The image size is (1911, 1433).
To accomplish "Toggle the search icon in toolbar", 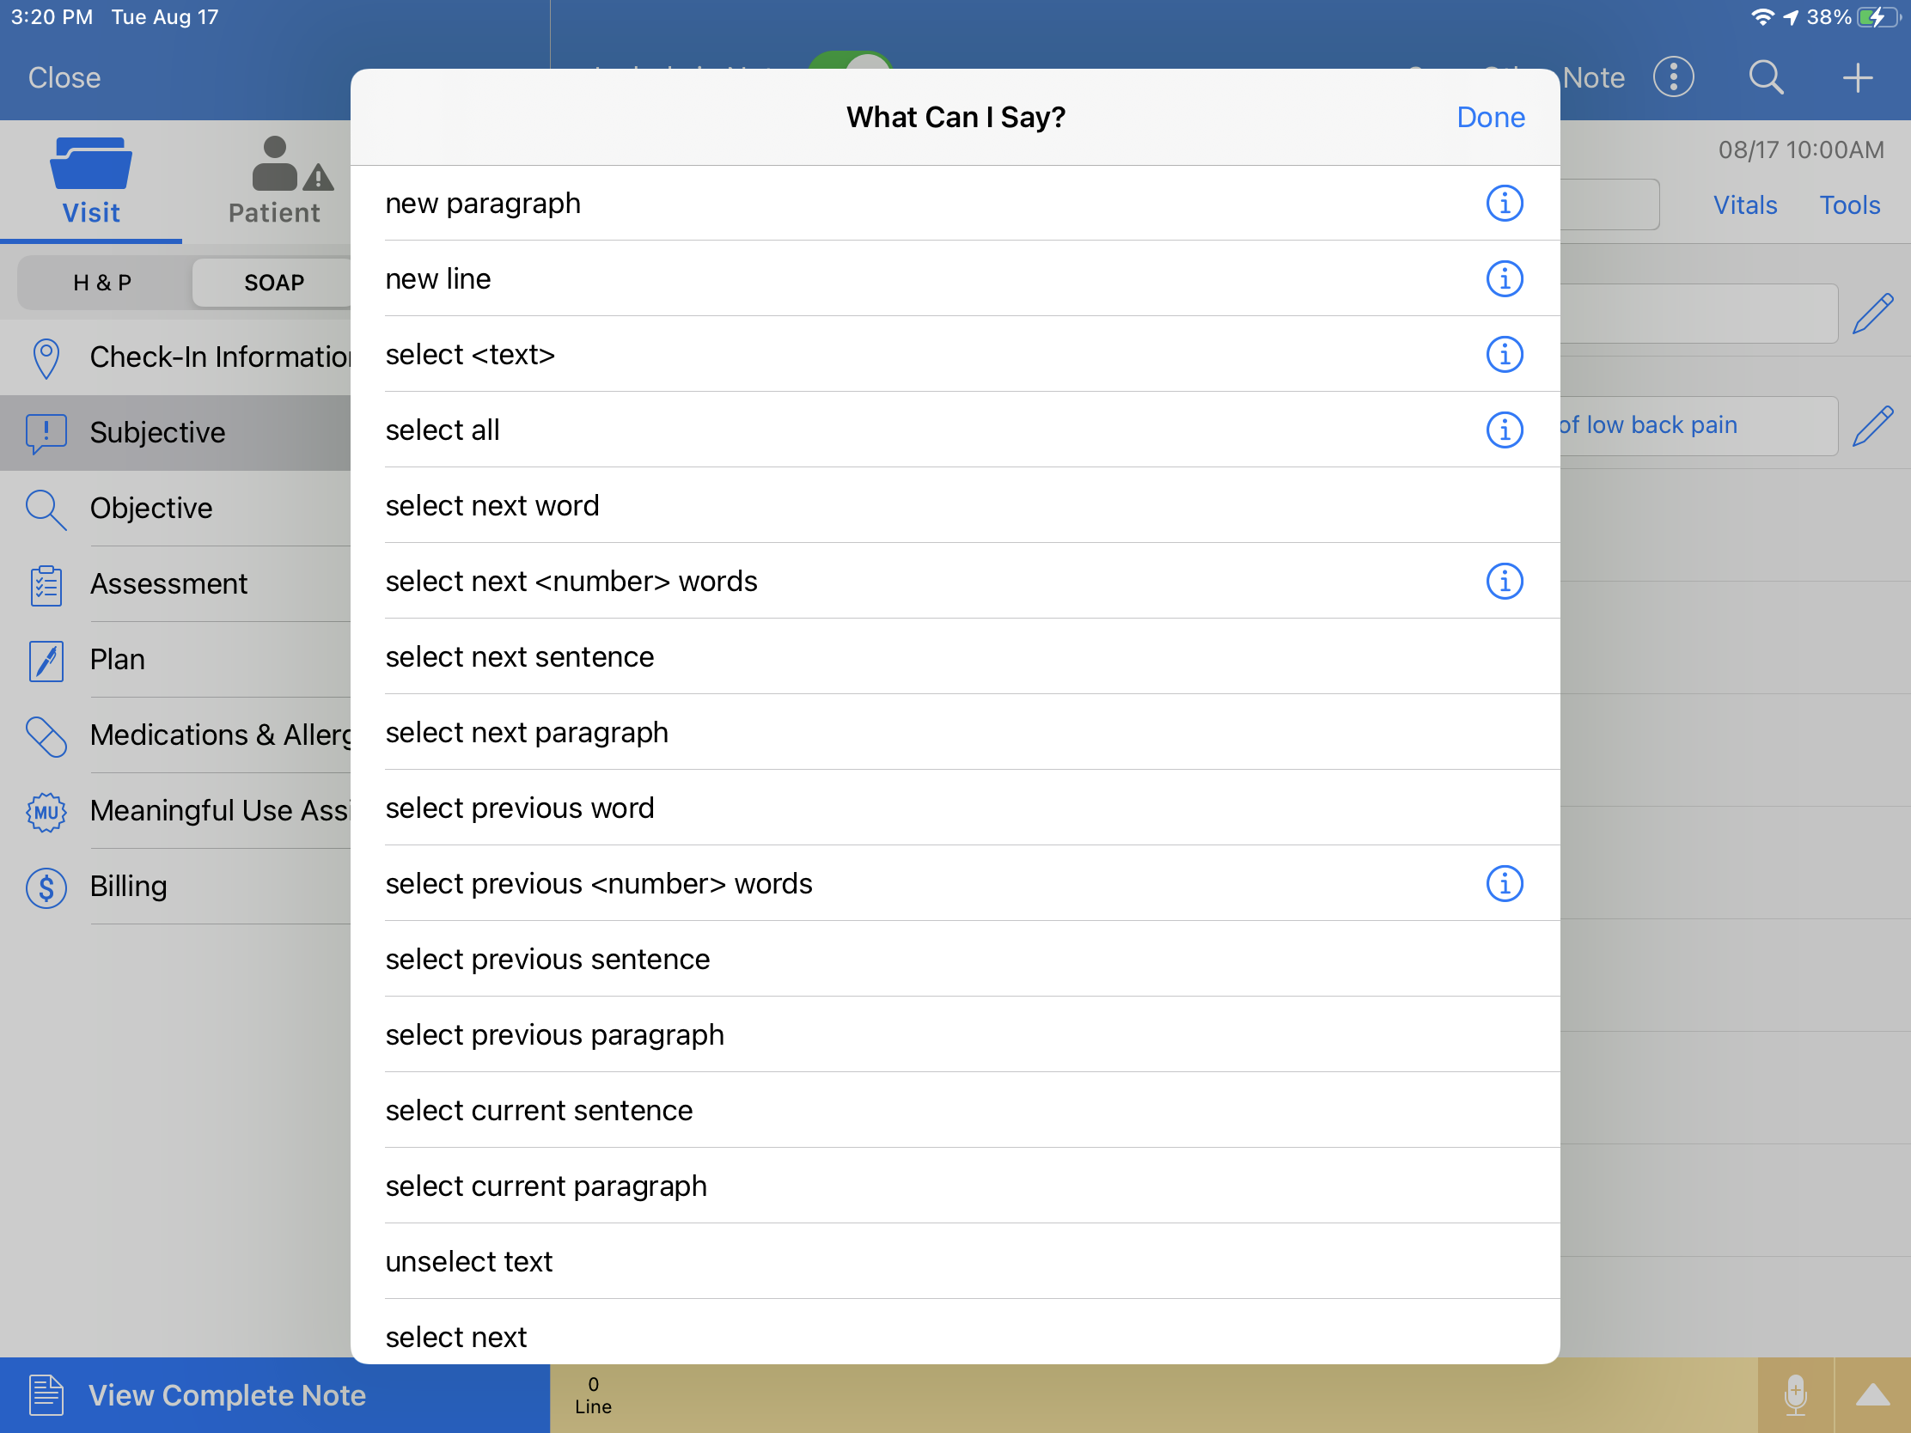I will tap(1765, 76).
